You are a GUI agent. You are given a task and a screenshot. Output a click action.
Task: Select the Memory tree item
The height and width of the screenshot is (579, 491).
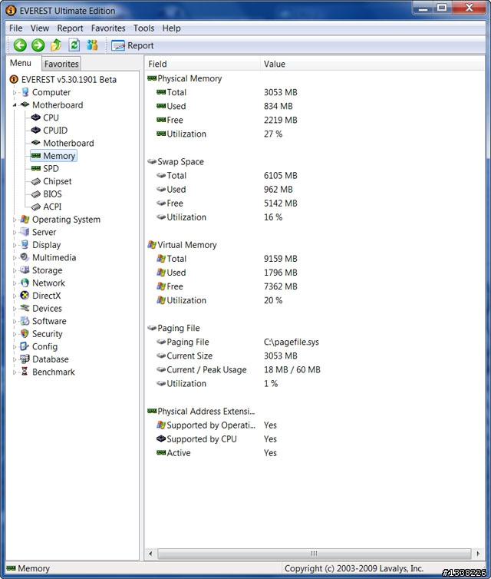point(54,156)
